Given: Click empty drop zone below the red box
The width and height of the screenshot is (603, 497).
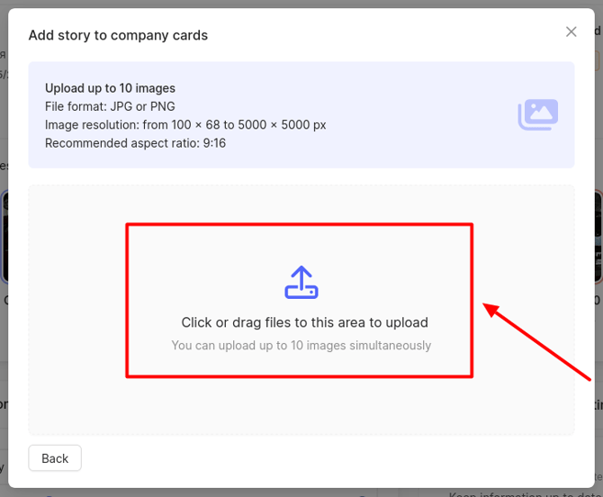Looking at the screenshot, I should (x=301, y=405).
